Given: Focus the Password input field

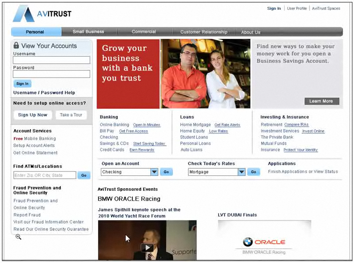Looking at the screenshot, I should (52, 74).
